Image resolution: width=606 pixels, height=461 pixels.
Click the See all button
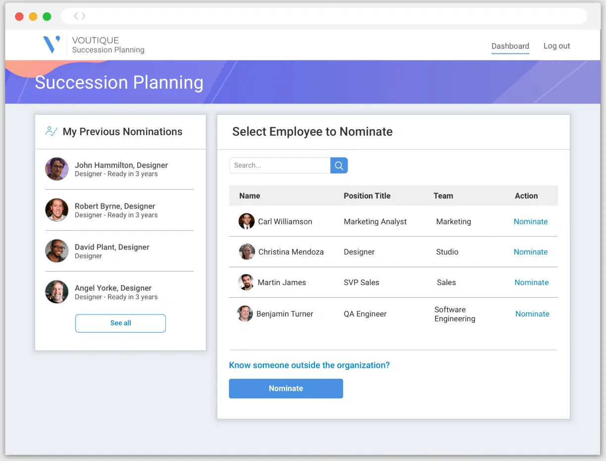point(120,323)
